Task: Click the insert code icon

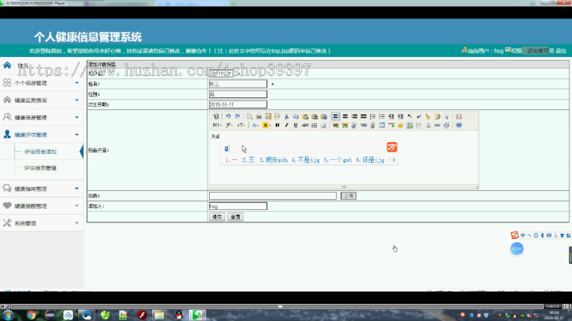Action: (x=277, y=117)
